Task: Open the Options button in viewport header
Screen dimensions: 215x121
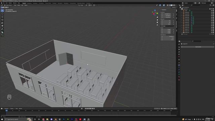Action: [174, 7]
